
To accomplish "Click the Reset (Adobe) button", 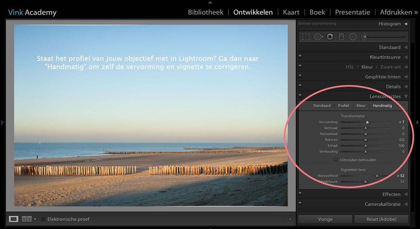I will [382, 219].
